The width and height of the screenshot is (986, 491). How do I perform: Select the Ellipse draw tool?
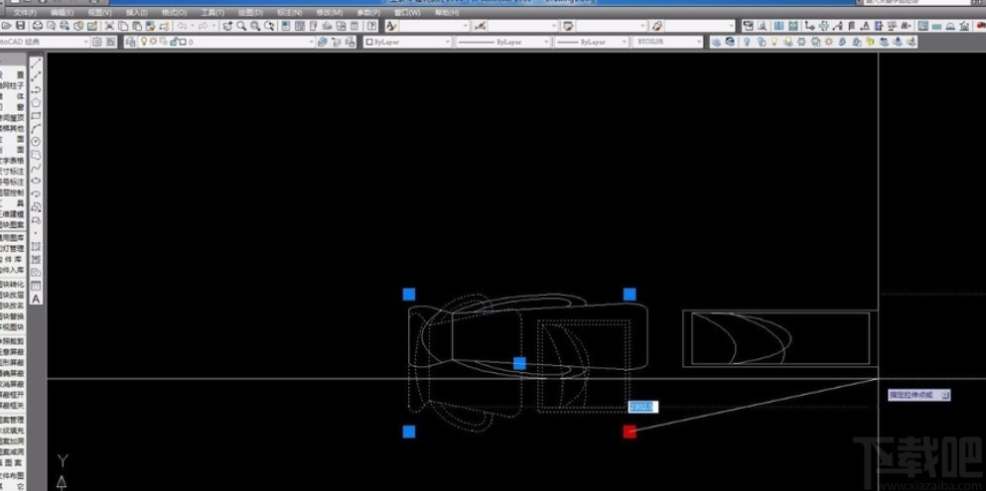(37, 181)
